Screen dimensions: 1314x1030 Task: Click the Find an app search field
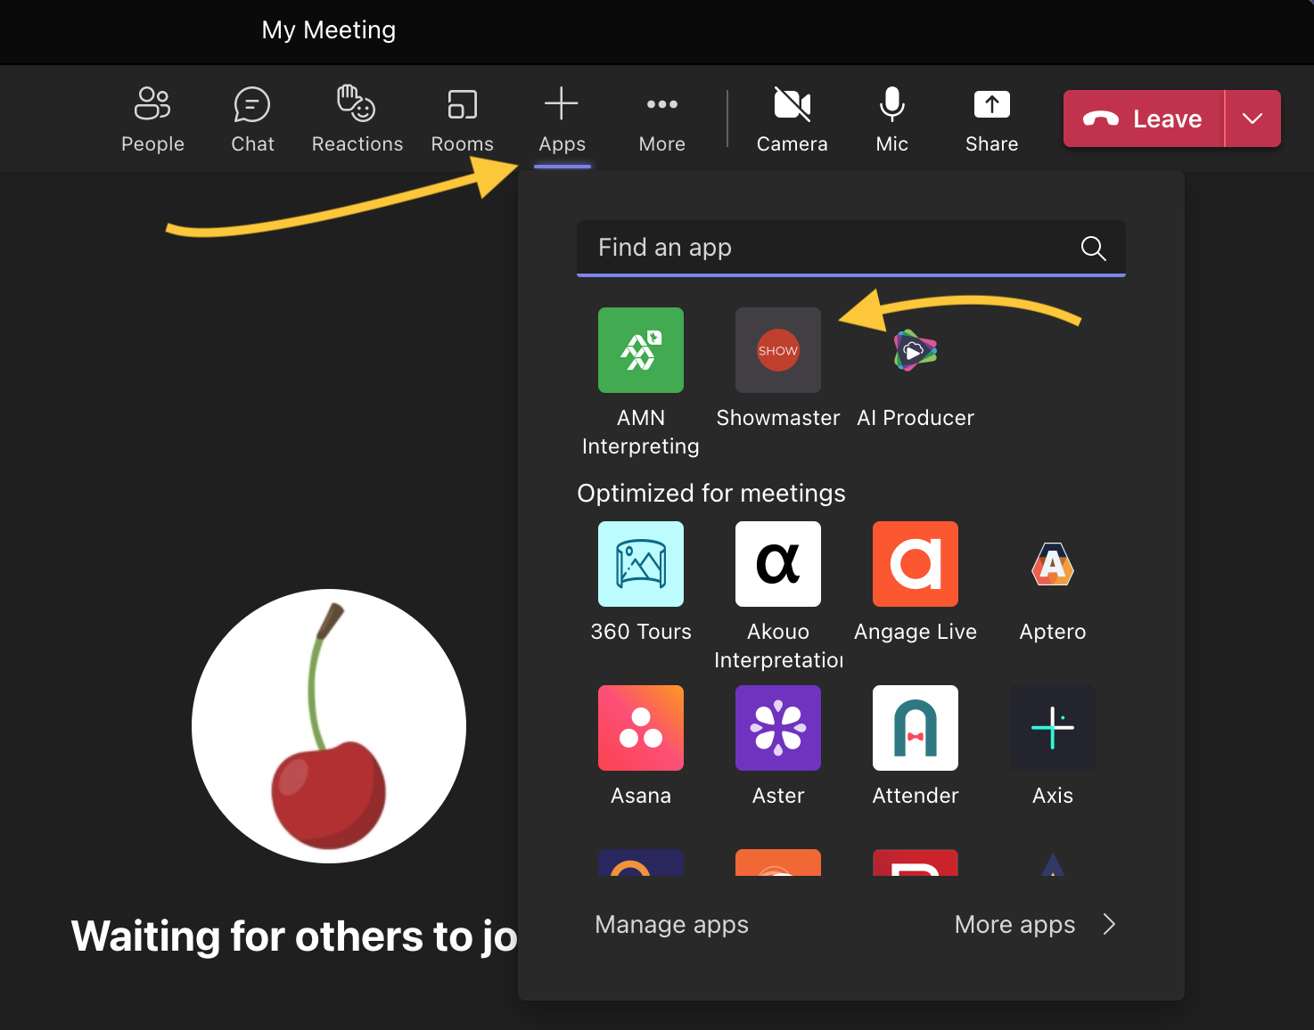tap(829, 248)
